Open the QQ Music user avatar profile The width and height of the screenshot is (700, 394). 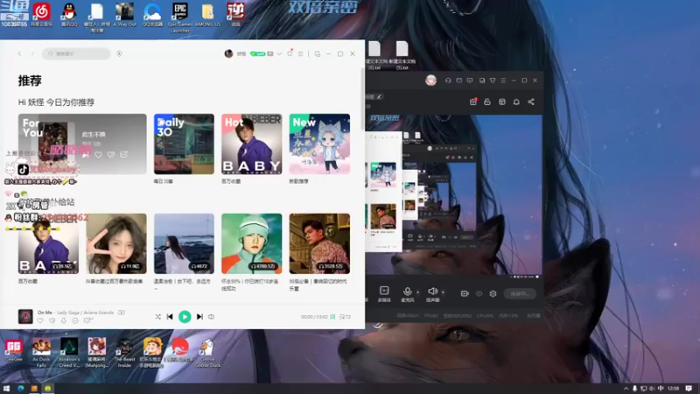228,53
